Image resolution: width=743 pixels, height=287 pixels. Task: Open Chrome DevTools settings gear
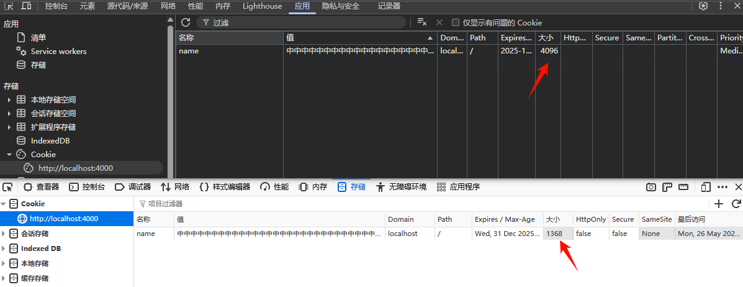click(x=703, y=6)
